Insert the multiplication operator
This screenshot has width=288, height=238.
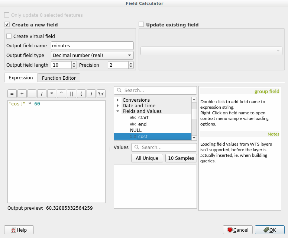pos(52,94)
